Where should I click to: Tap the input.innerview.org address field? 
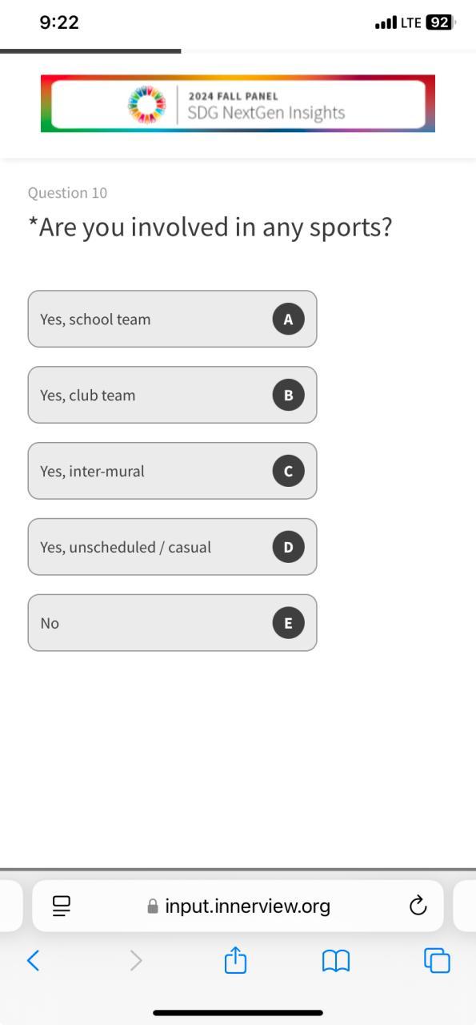[x=238, y=906]
